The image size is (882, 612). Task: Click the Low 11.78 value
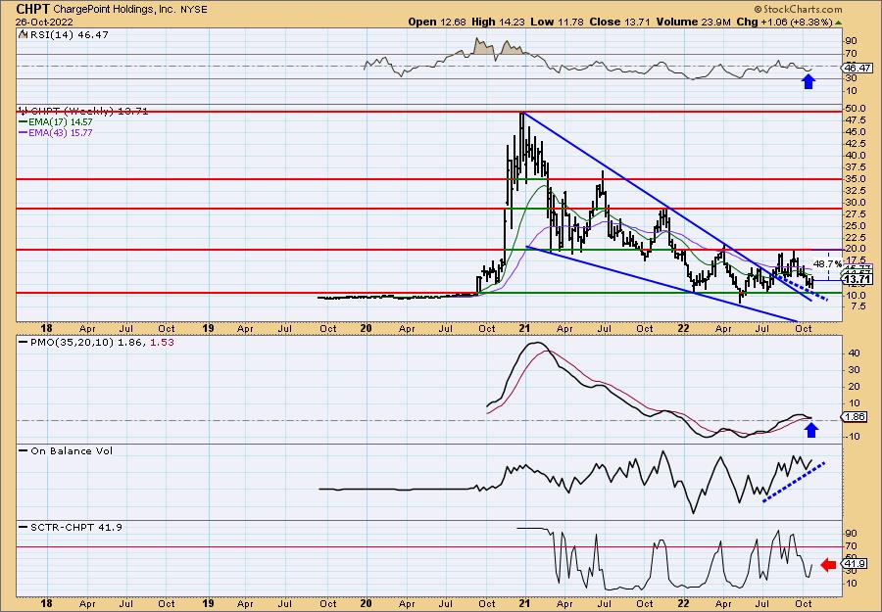[557, 22]
